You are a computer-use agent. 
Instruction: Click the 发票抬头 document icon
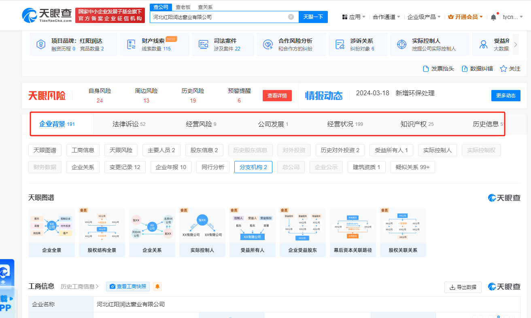tap(426, 69)
